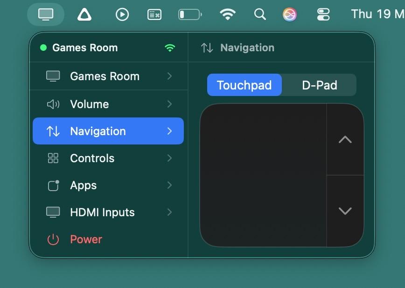
Task: Expand the Controls submenu chevron
Action: point(169,158)
